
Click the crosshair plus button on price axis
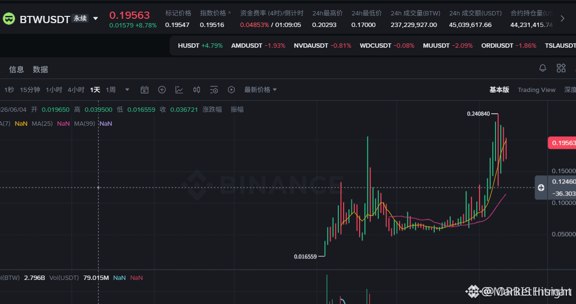tap(541, 187)
